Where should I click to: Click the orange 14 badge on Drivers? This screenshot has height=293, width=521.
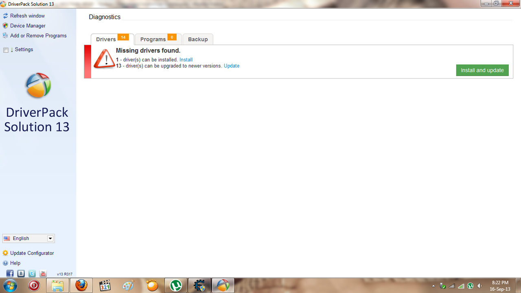point(123,37)
